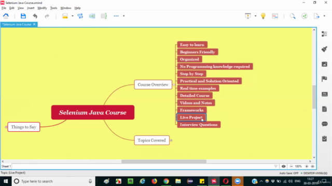Insert a summary bracket
The width and height of the screenshot is (332, 186).
tap(104, 16)
